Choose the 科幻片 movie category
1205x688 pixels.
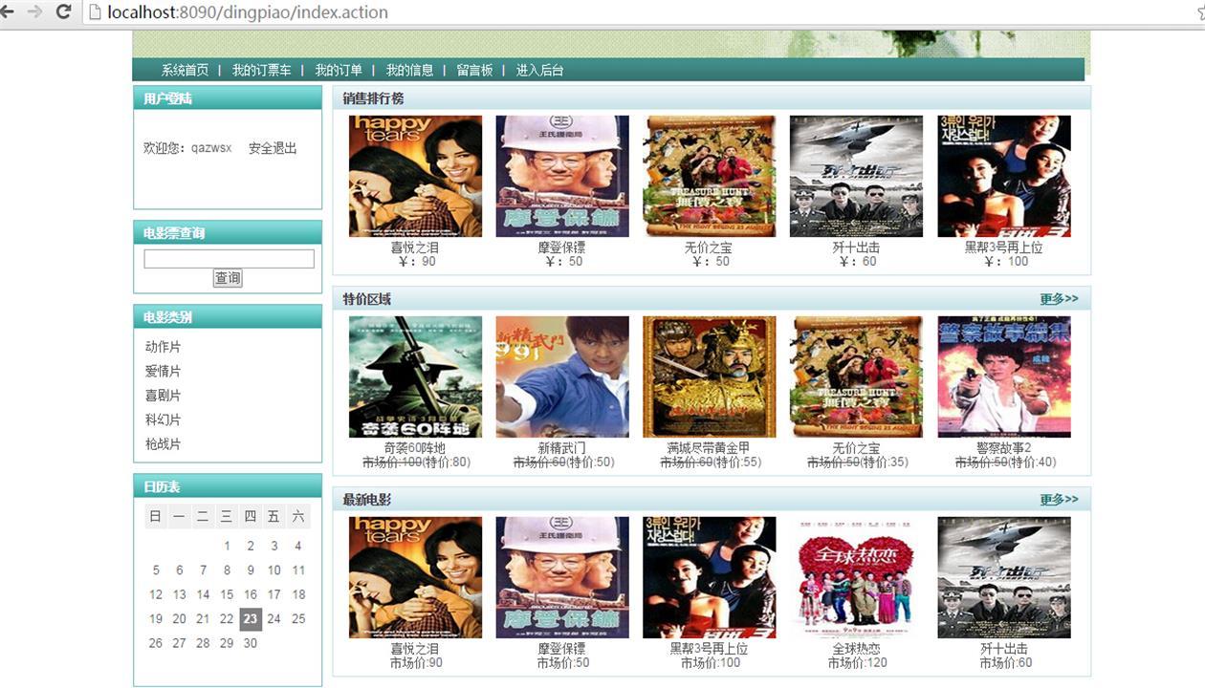point(163,419)
